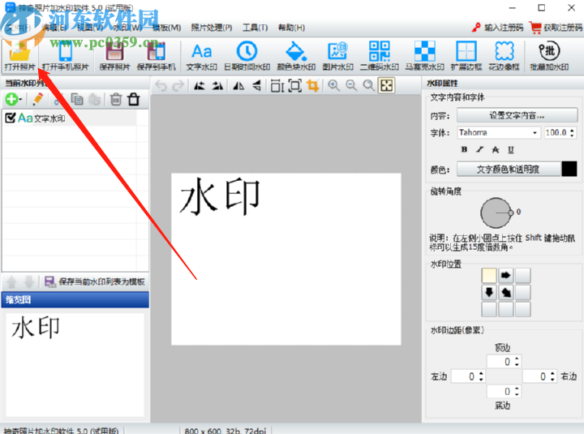The image size is (584, 434).
Task: Rotate image left icon
Action: click(x=200, y=86)
